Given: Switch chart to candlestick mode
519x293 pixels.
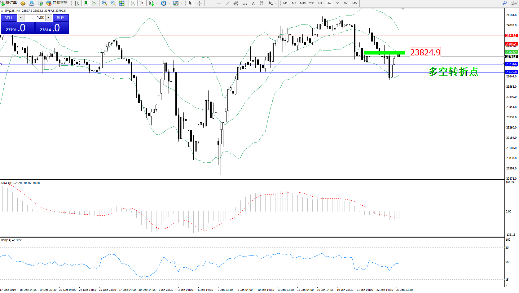Looking at the screenshot, I should pyautogui.click(x=86, y=3).
